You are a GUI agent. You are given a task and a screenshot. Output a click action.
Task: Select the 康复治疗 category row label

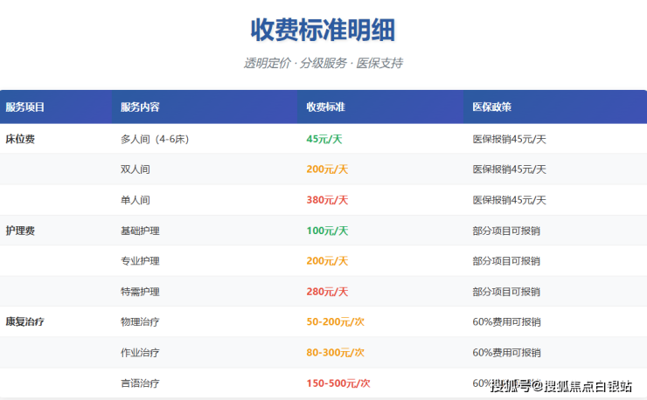pyautogui.click(x=24, y=322)
